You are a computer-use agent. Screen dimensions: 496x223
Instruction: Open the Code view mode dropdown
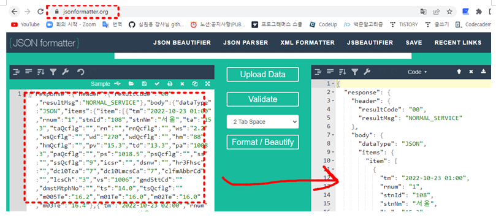tap(418, 72)
